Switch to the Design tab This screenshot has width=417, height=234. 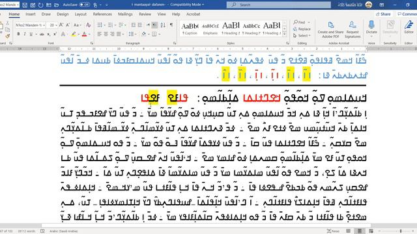(63, 14)
